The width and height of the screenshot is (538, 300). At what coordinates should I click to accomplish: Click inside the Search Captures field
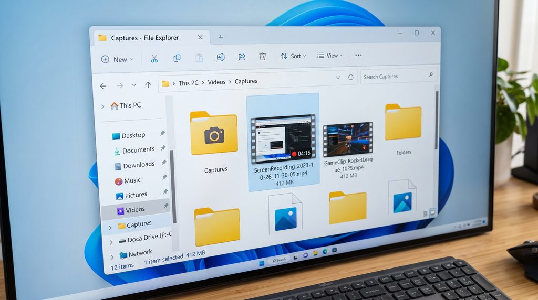[398, 76]
